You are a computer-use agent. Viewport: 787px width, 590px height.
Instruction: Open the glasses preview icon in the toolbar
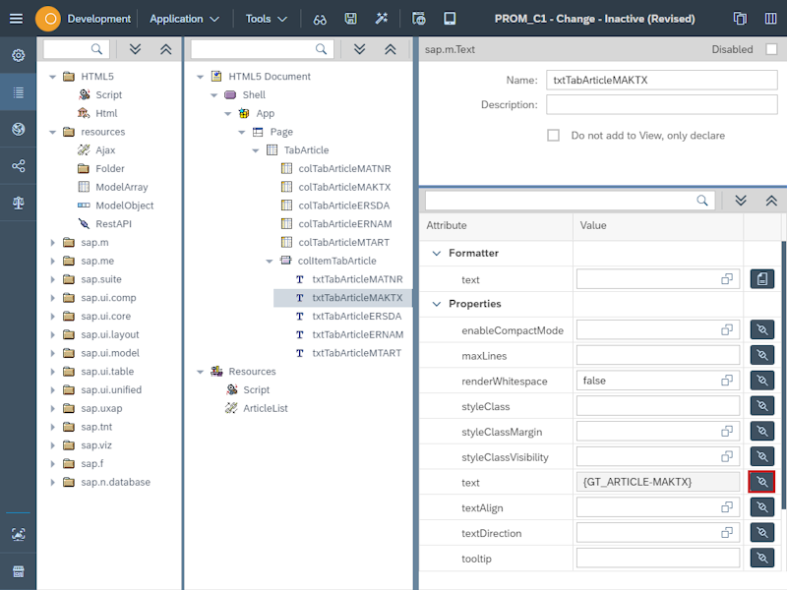coord(321,18)
